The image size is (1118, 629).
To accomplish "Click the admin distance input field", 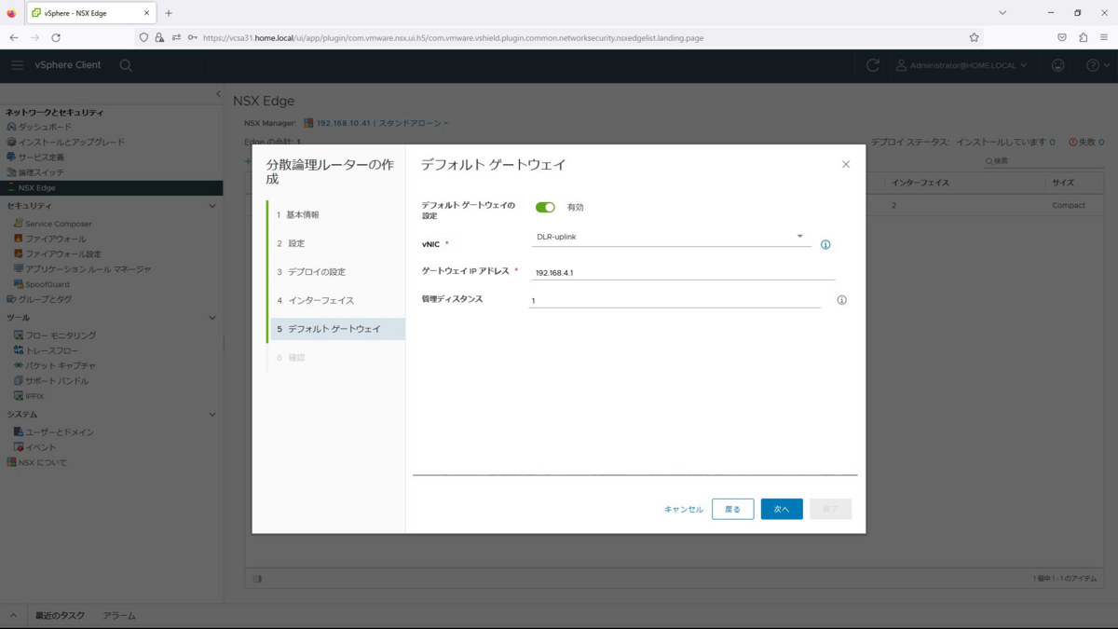I will pos(675,300).
